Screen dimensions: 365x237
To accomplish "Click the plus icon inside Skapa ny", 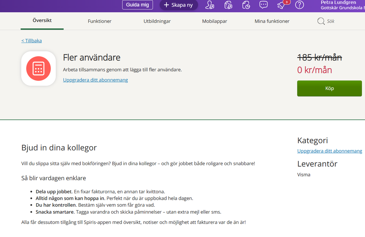I will point(167,5).
